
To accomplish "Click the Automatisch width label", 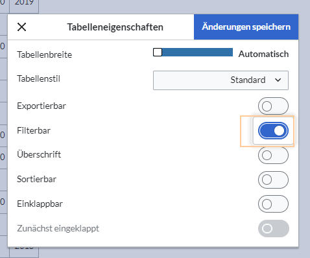I will click(263, 54).
